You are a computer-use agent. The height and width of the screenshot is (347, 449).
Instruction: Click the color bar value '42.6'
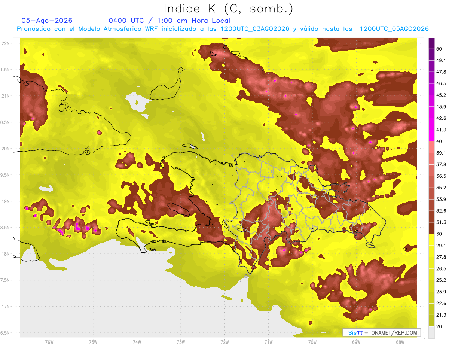[x=441, y=118]
